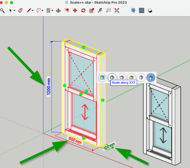This screenshot has height=168, width=190.
Task: Click the top green scale handle
Action: click(x=84, y=47)
